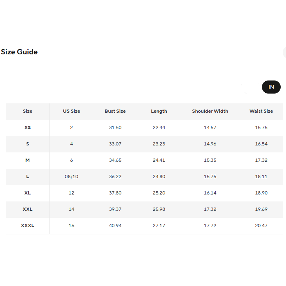Click the US Size column header

[71, 111]
